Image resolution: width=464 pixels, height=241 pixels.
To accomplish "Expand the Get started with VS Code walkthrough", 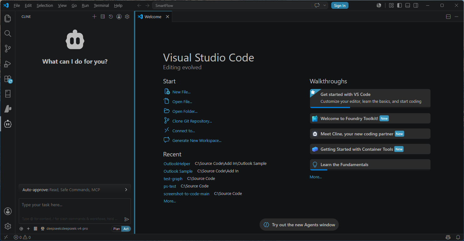I will coord(370,98).
